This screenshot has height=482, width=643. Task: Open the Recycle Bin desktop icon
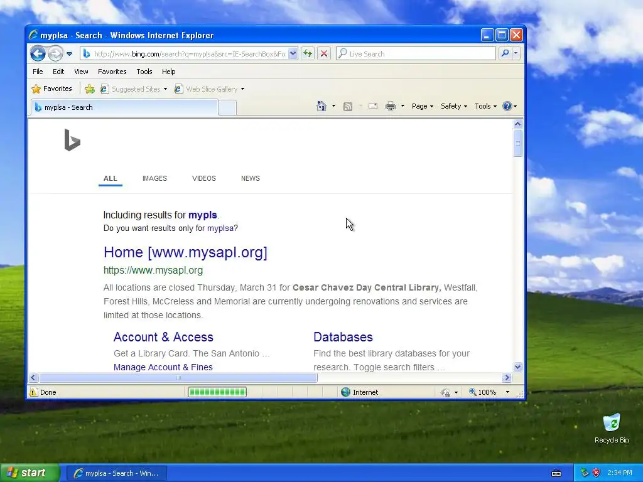(x=612, y=429)
